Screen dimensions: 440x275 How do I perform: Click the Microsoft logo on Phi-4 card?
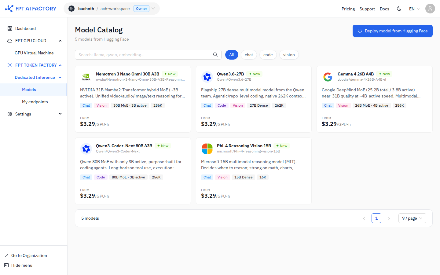[x=207, y=149]
